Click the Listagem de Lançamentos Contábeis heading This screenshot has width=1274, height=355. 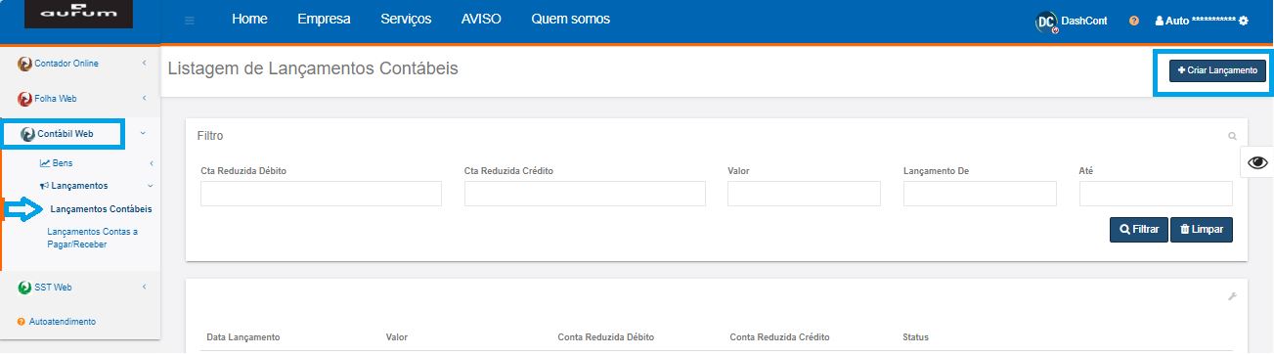(313, 68)
